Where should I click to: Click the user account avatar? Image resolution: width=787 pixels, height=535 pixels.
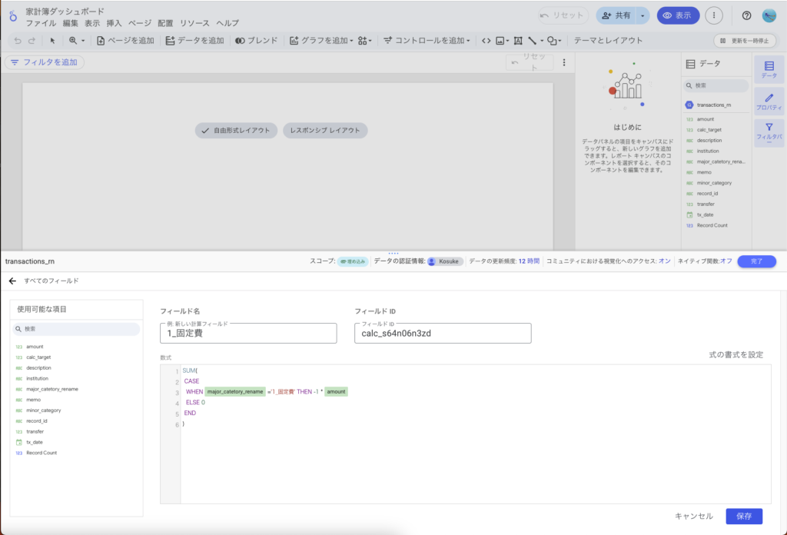(x=769, y=15)
